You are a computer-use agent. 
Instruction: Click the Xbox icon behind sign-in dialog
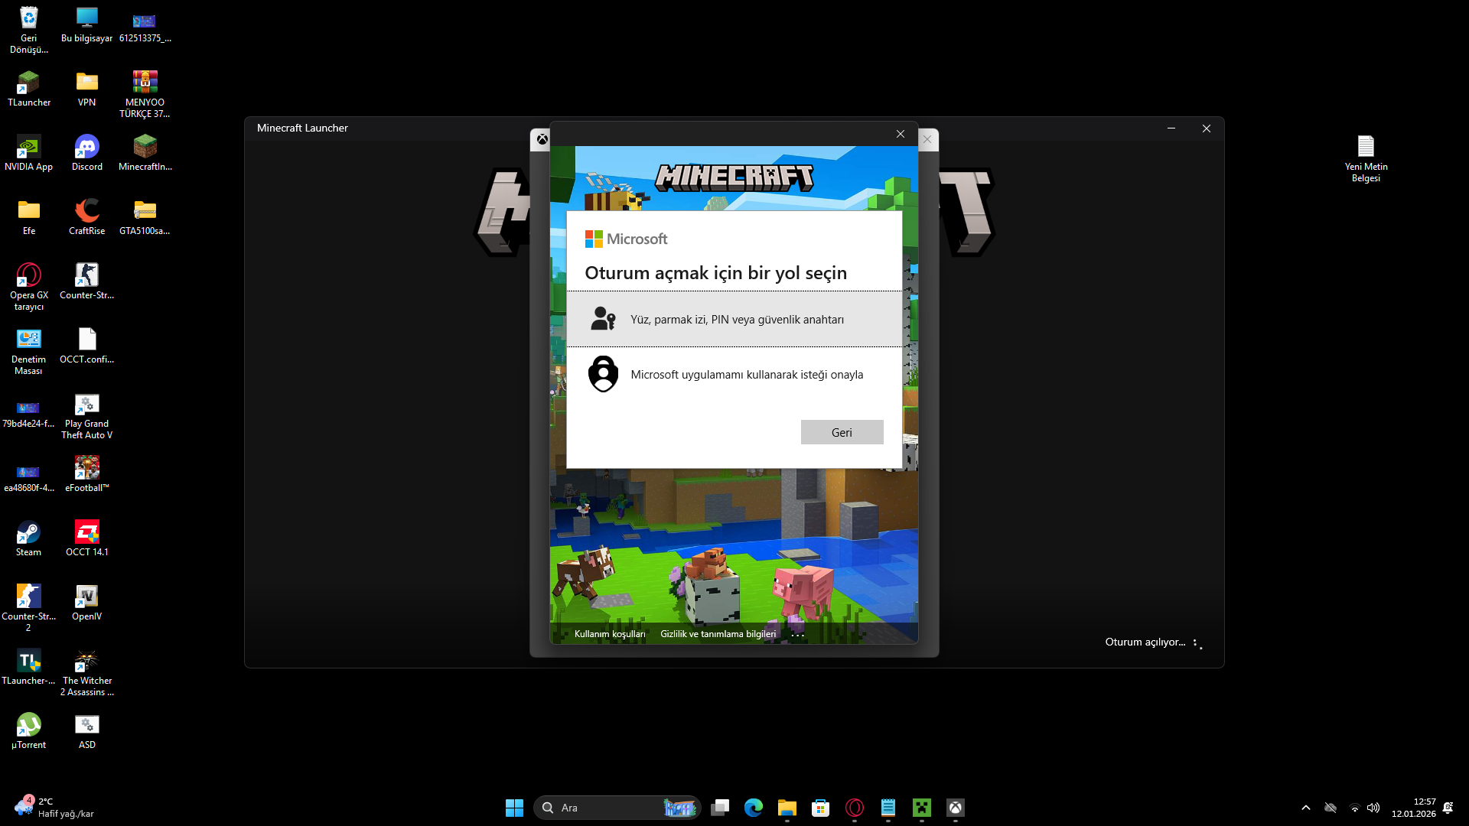[542, 139]
